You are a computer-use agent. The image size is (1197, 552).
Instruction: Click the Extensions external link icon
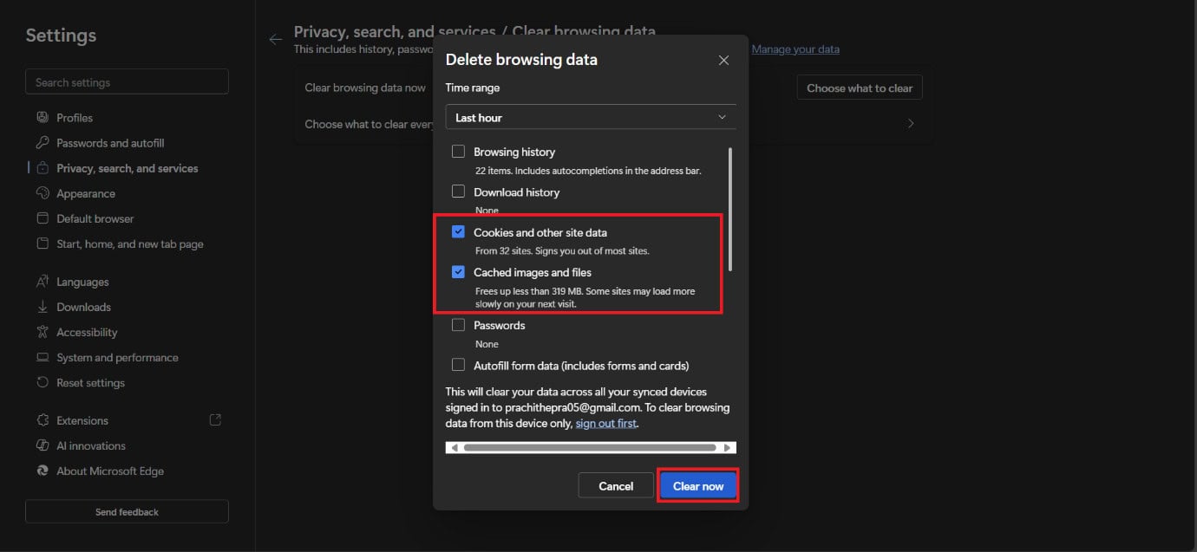pos(215,420)
